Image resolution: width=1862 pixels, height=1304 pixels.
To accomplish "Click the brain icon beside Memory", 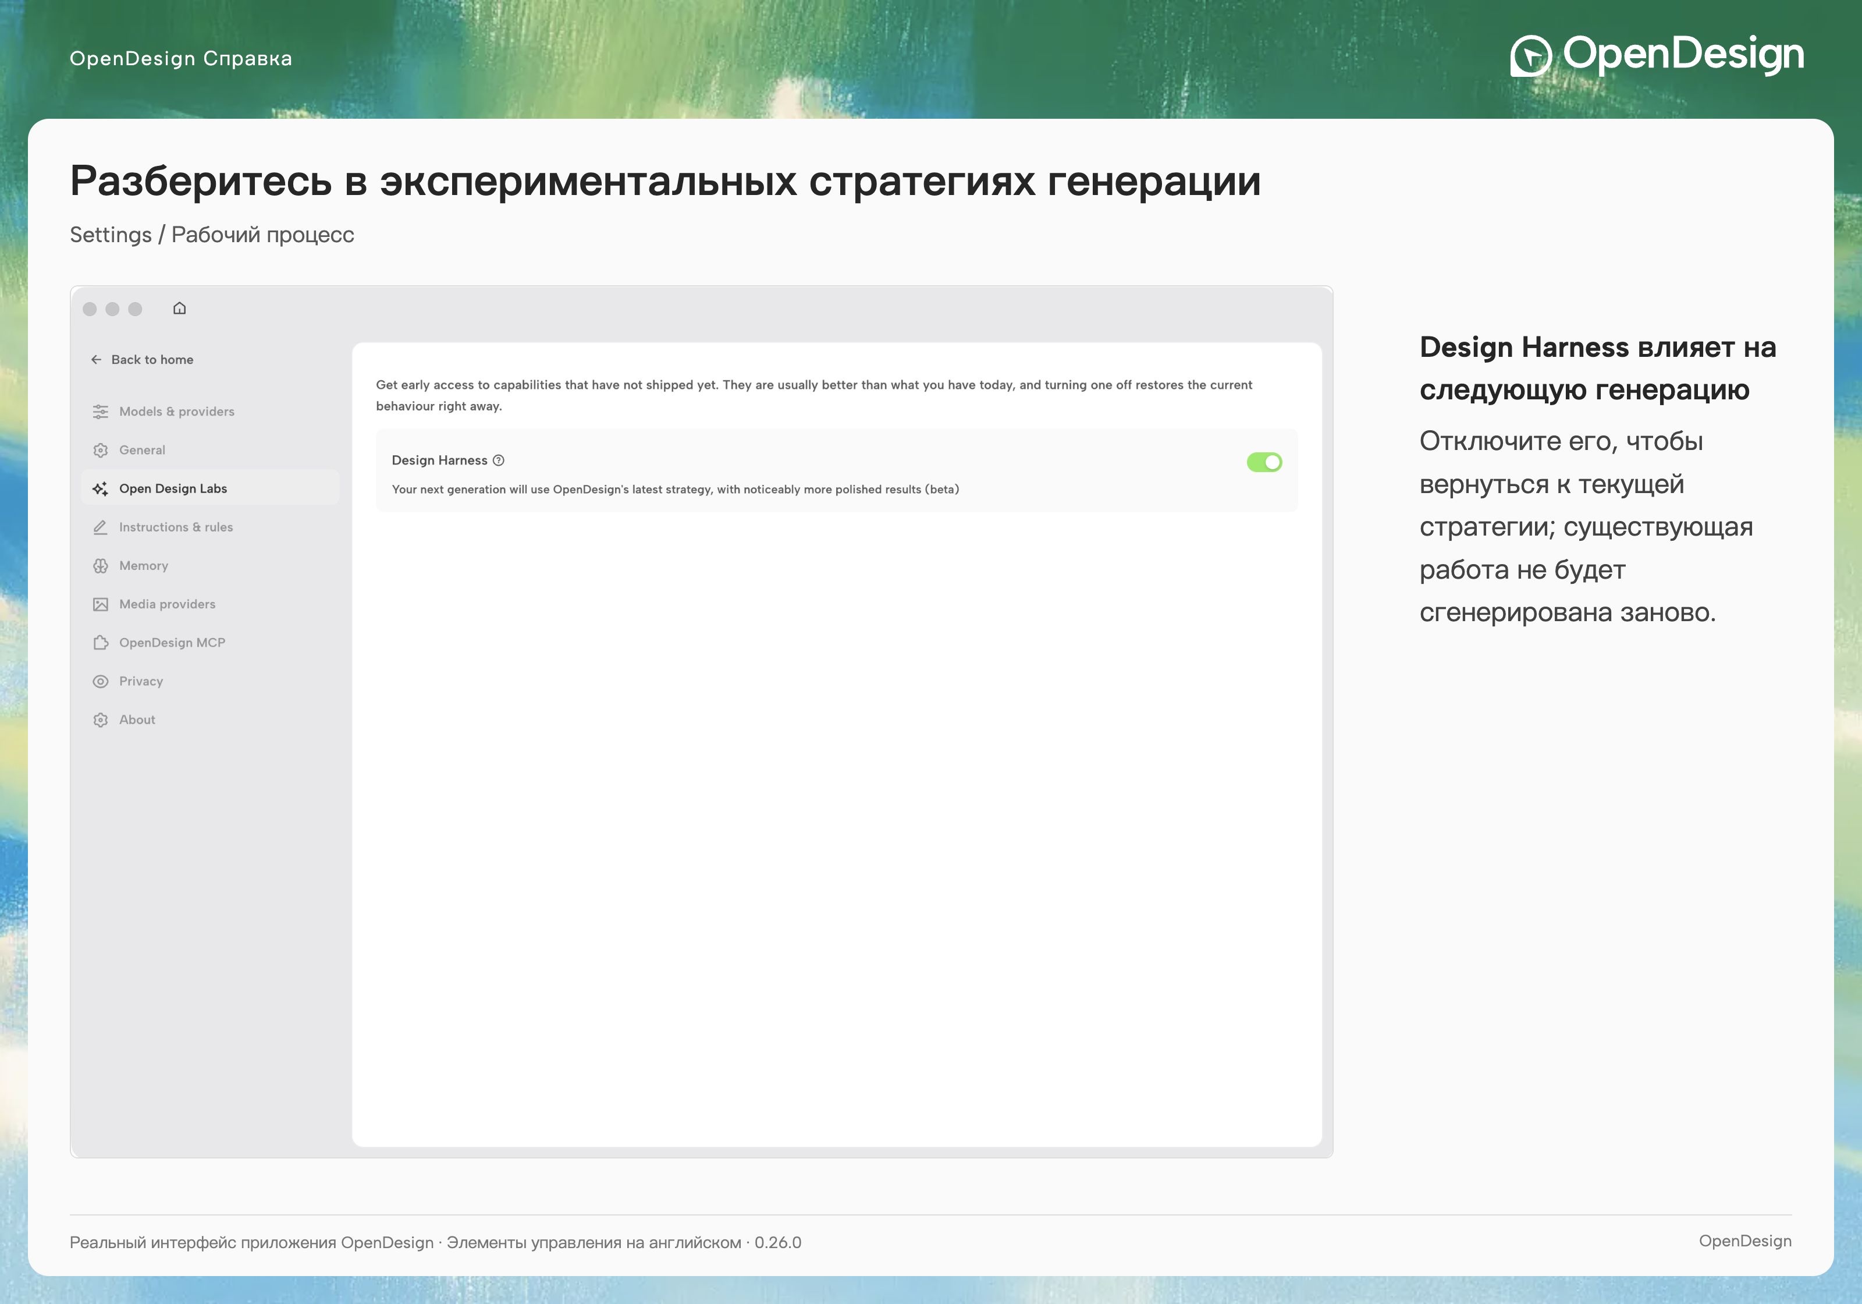I will click(101, 566).
